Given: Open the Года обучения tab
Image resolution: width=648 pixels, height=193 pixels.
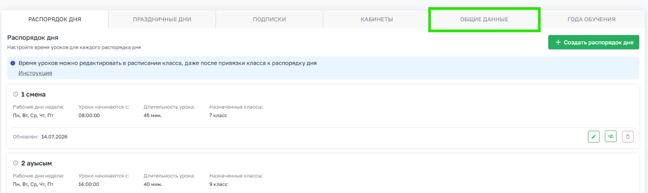Looking at the screenshot, I should pos(592,19).
